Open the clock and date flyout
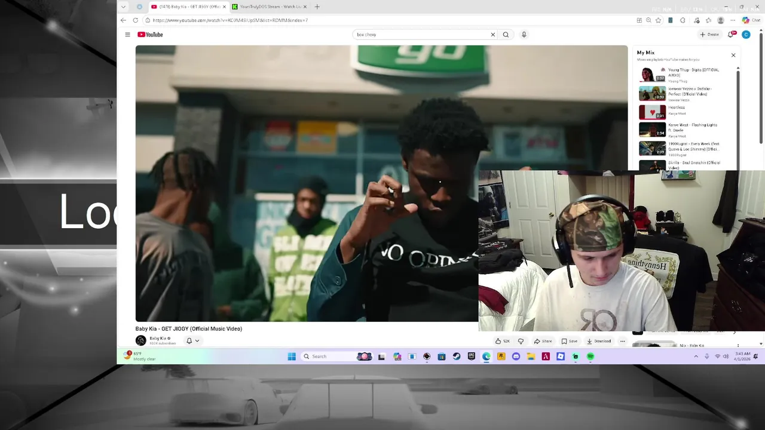The image size is (765, 430). pyautogui.click(x=742, y=357)
